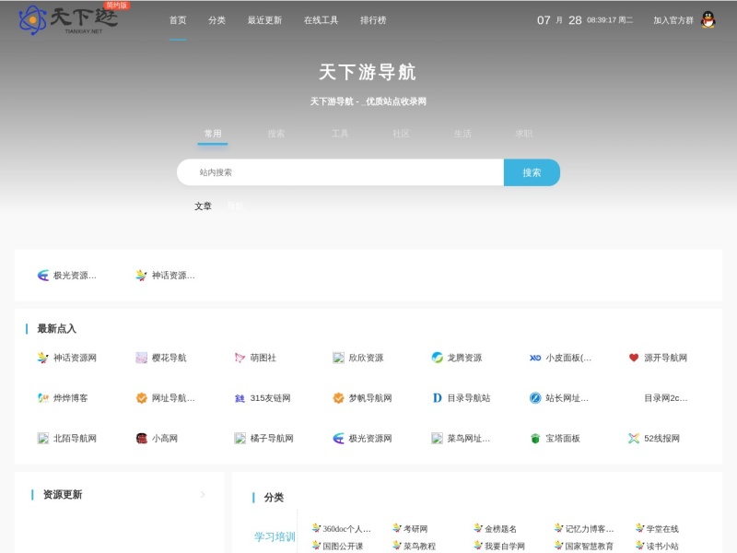Select the 求职 search tab
Image resolution: width=737 pixels, height=553 pixels.
[523, 134]
